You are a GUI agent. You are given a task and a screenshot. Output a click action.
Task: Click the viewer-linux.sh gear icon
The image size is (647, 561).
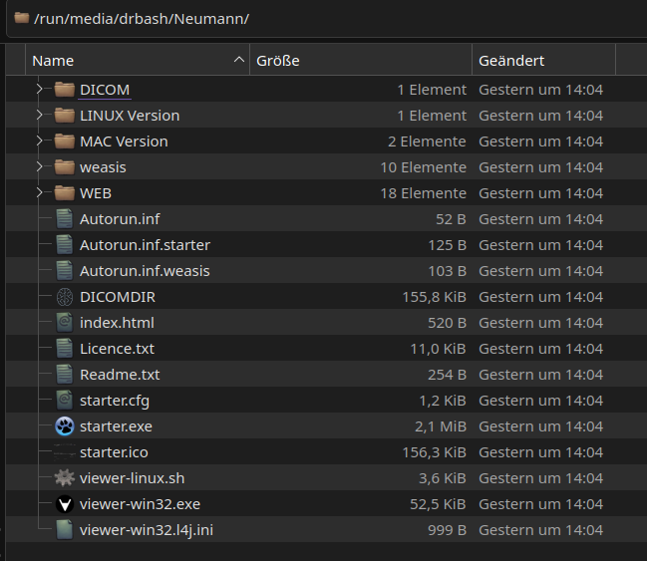point(65,478)
